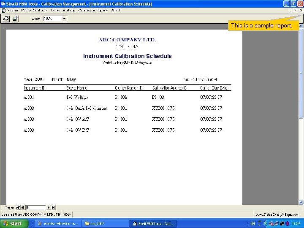Open the Transaction Logs menu
The image size is (304, 228).
pyautogui.click(x=63, y=11)
